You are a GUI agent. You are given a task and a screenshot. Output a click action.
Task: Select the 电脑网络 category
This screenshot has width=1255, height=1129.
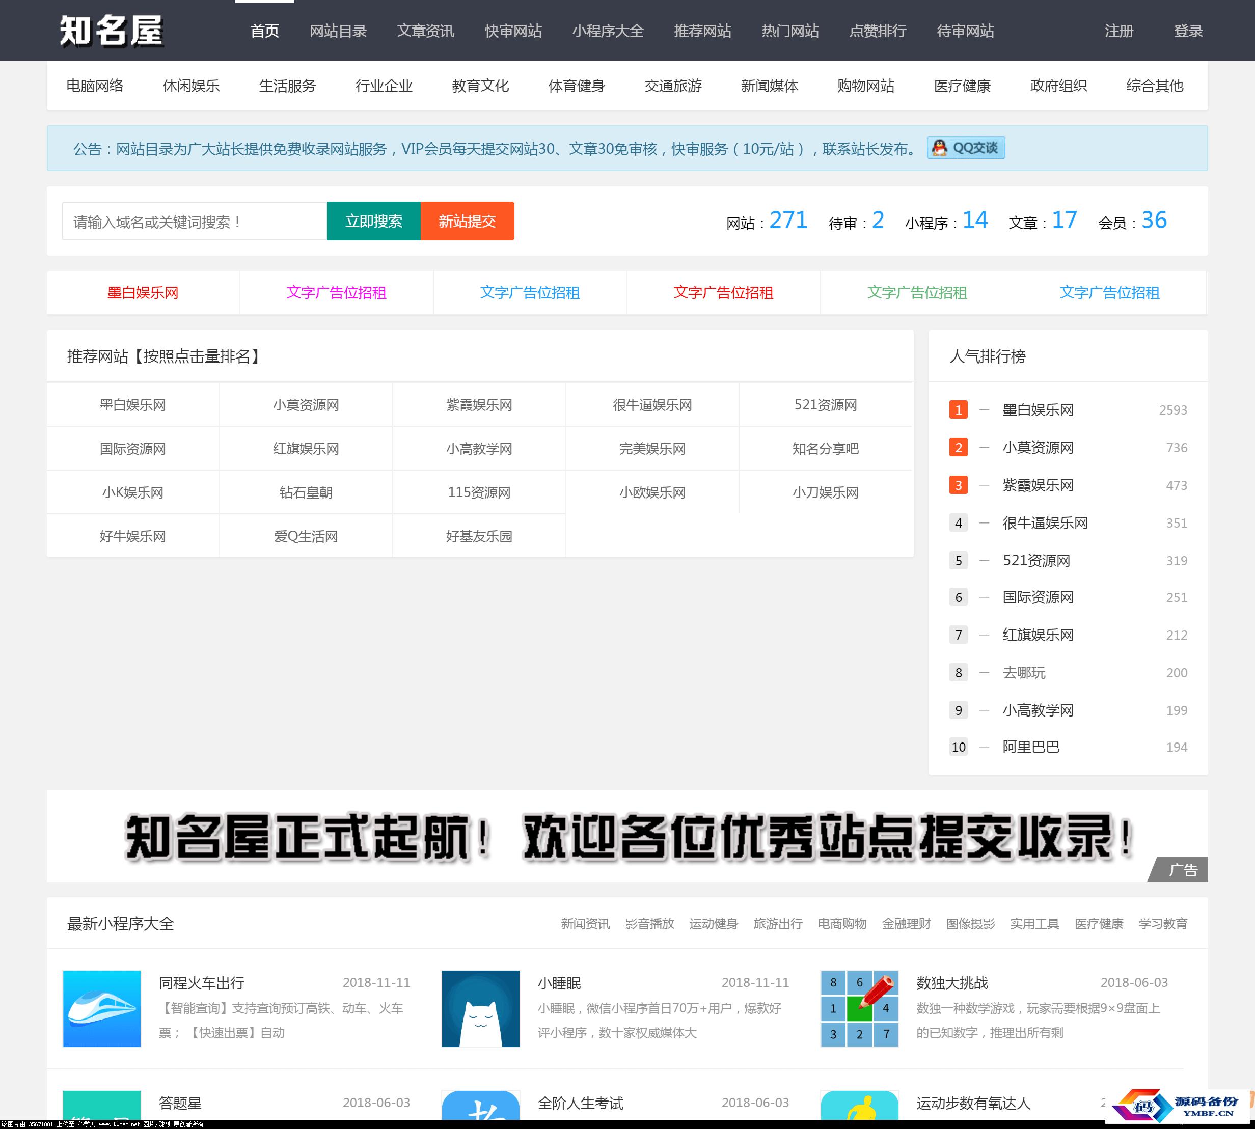(95, 86)
